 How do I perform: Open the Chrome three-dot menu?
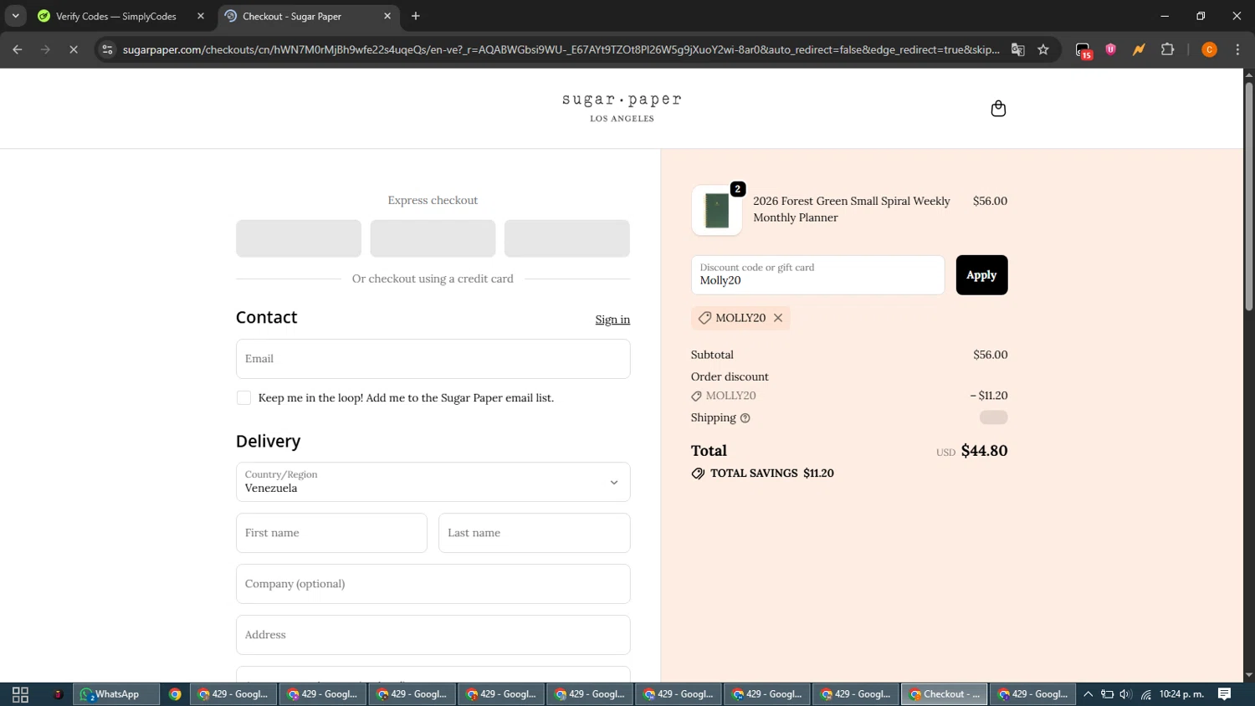tap(1238, 50)
